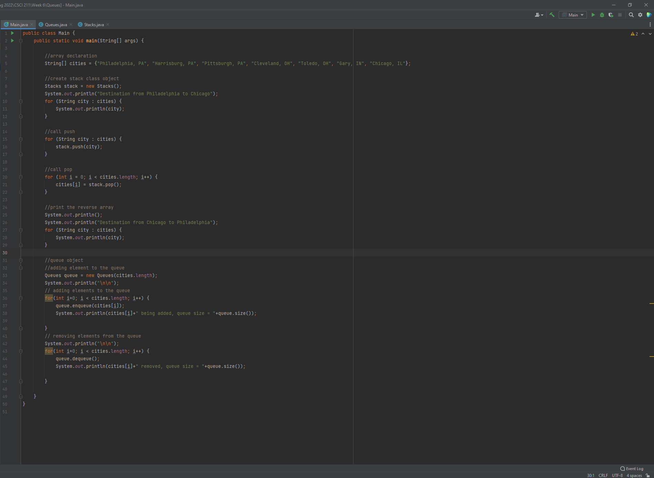Switch to the Queues.java tab
This screenshot has width=654, height=478.
tap(56, 24)
